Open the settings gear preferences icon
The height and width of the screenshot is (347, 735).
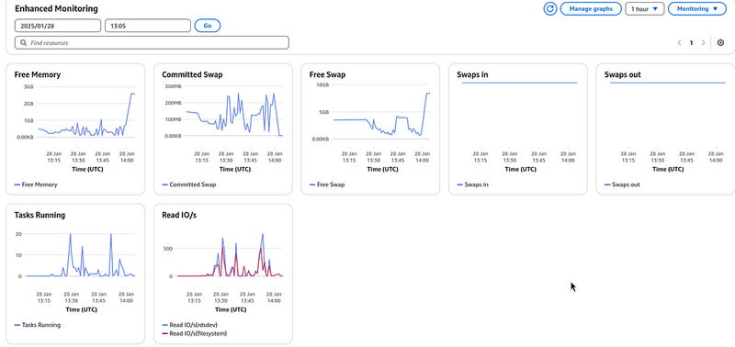(x=720, y=42)
